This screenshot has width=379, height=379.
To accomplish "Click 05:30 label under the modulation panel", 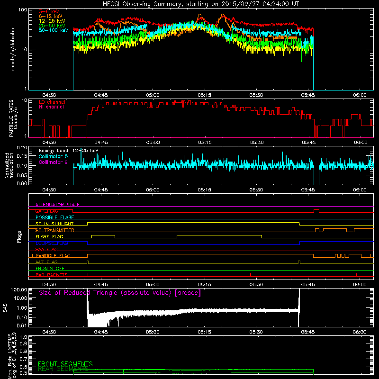I will [x=256, y=190].
